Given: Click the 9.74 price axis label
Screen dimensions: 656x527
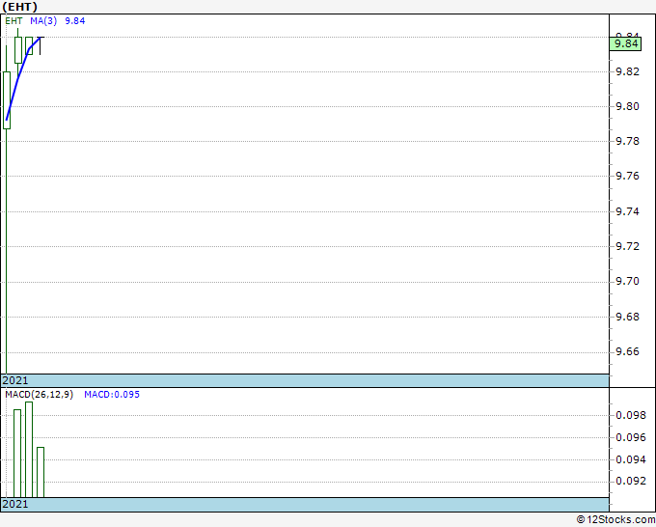Looking at the screenshot, I should (x=628, y=211).
